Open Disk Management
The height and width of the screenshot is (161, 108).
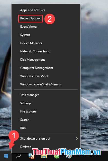46,60
